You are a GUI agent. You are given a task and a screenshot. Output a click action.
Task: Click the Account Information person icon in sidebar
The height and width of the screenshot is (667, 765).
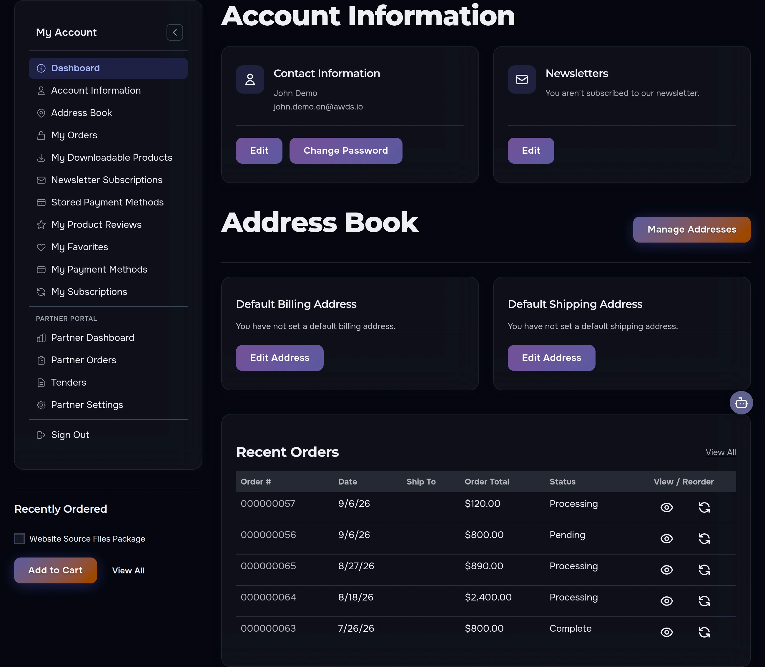pos(41,91)
